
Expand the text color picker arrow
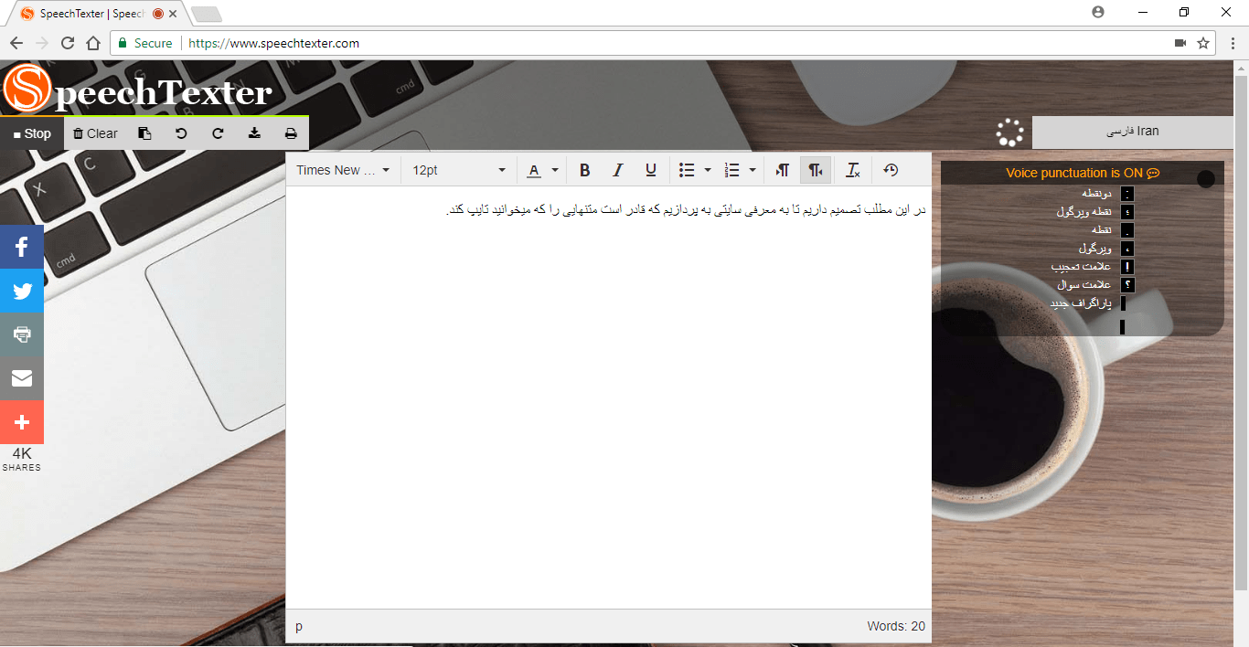click(x=555, y=170)
